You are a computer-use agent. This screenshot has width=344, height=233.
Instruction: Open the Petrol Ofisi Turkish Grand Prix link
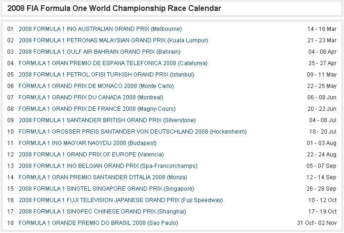106,75
